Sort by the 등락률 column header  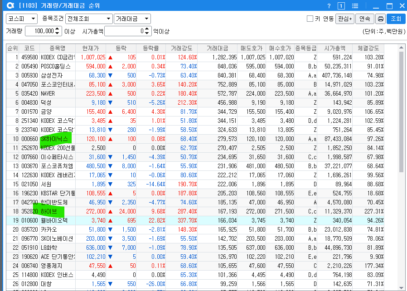point(151,48)
